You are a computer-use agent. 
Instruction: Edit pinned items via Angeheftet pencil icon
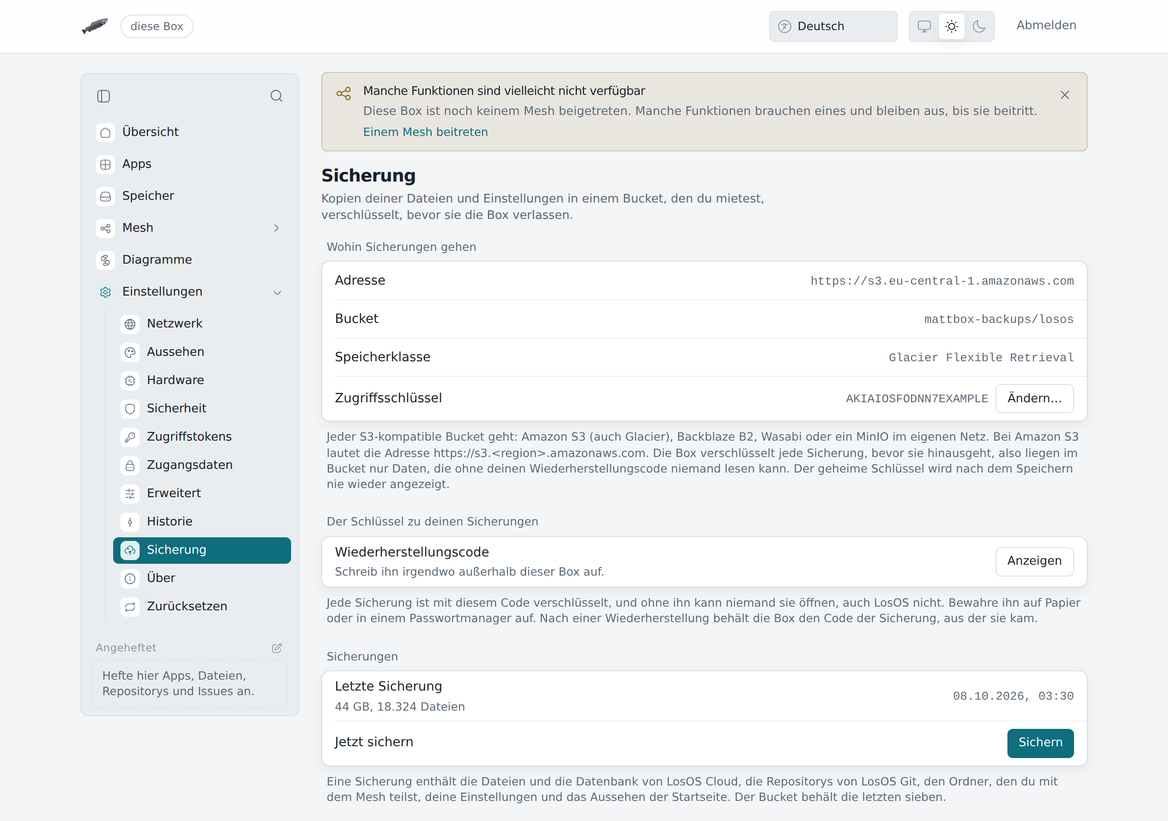[x=277, y=648]
